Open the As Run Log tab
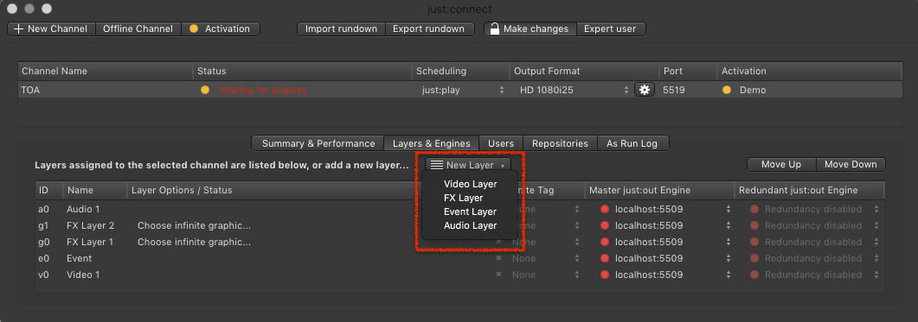Screen dimensions: 918x322 click(632, 143)
